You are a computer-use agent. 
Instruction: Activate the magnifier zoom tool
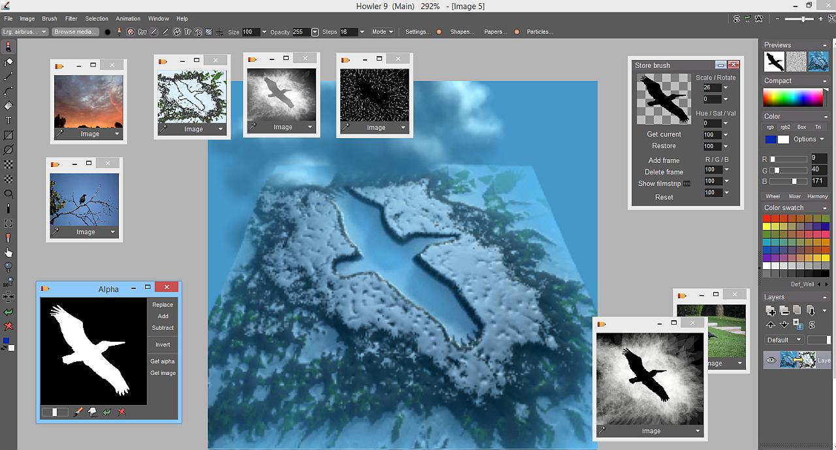(8, 194)
